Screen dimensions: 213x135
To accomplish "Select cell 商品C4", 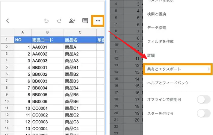I will 80,128.
